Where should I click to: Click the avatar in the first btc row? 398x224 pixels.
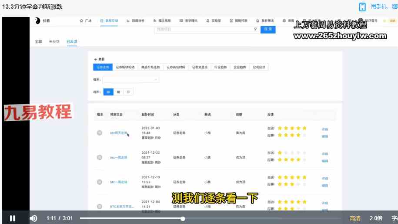click(100, 133)
